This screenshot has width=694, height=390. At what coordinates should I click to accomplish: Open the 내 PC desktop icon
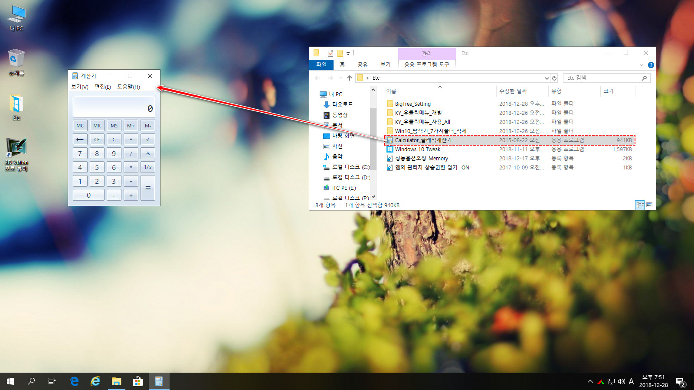point(16,18)
